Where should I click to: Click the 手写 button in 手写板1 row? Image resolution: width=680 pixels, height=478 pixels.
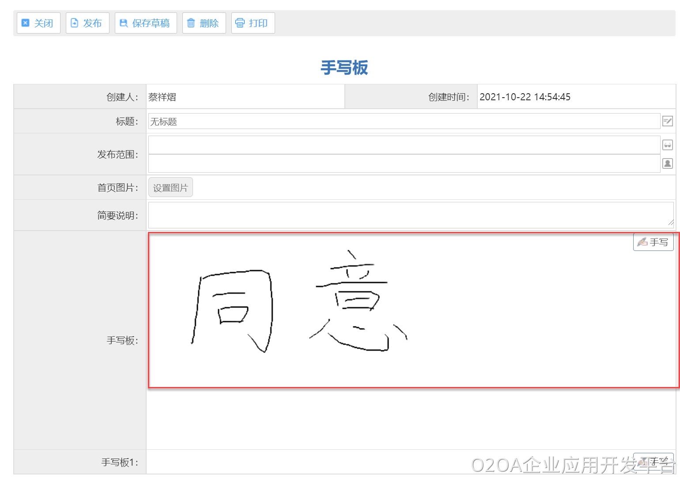[653, 461]
